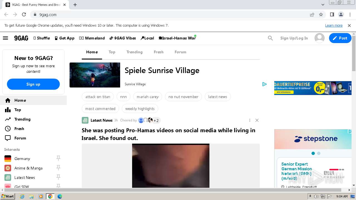Open the Sunrise Village ad thumbnail
Image resolution: width=356 pixels, height=200 pixels.
click(x=95, y=75)
